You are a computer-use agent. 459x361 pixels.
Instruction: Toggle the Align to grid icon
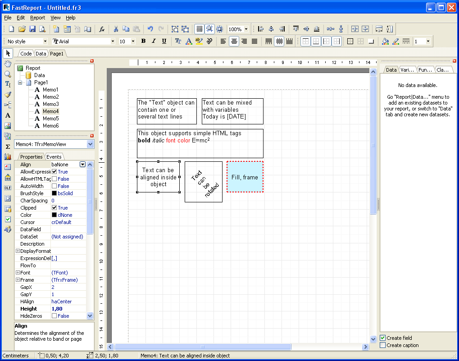[209, 29]
